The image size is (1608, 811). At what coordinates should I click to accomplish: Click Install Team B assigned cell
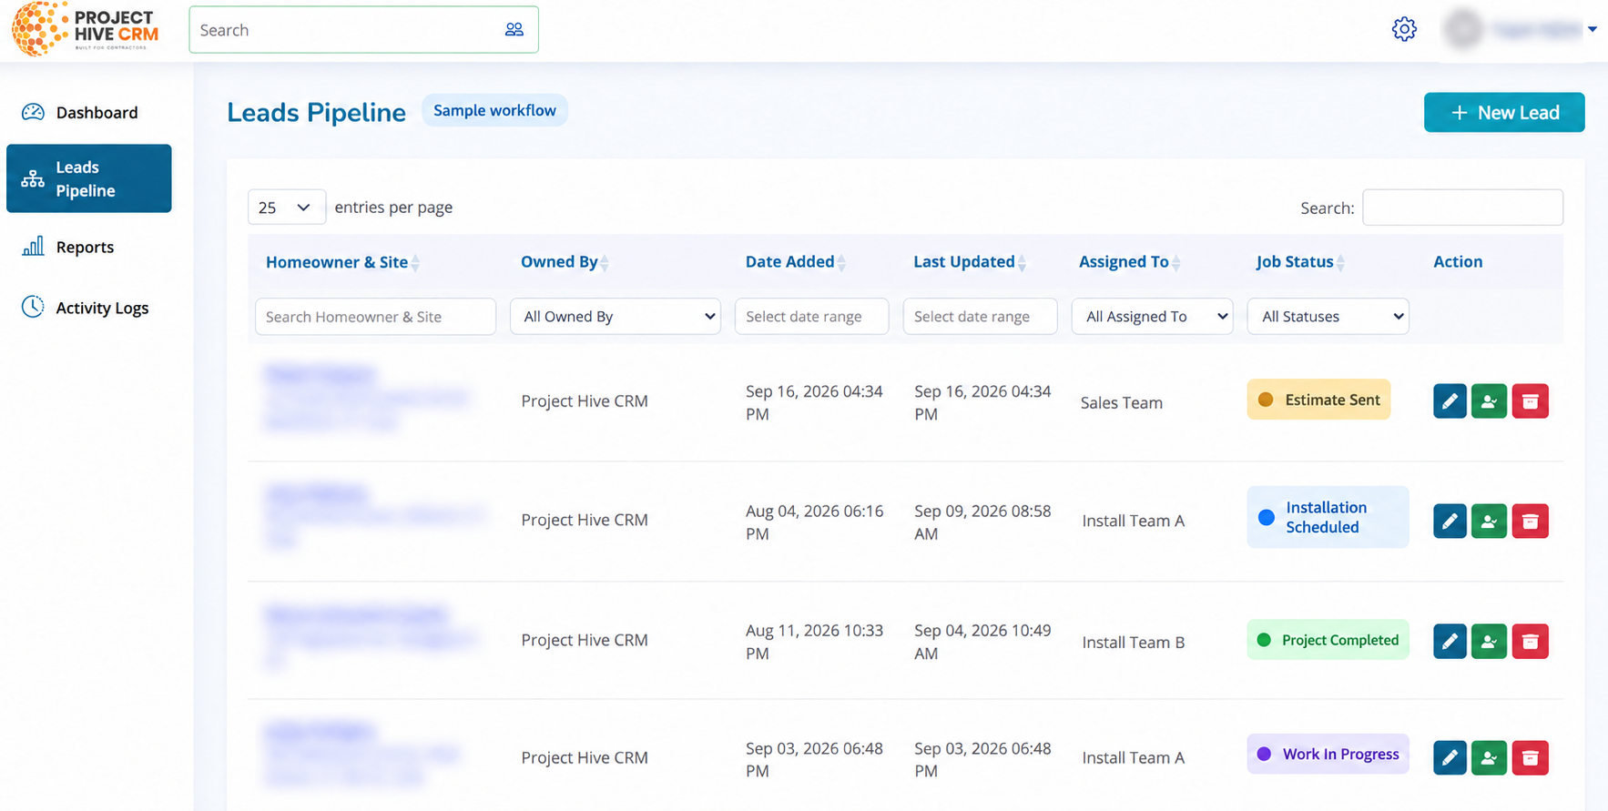point(1133,642)
